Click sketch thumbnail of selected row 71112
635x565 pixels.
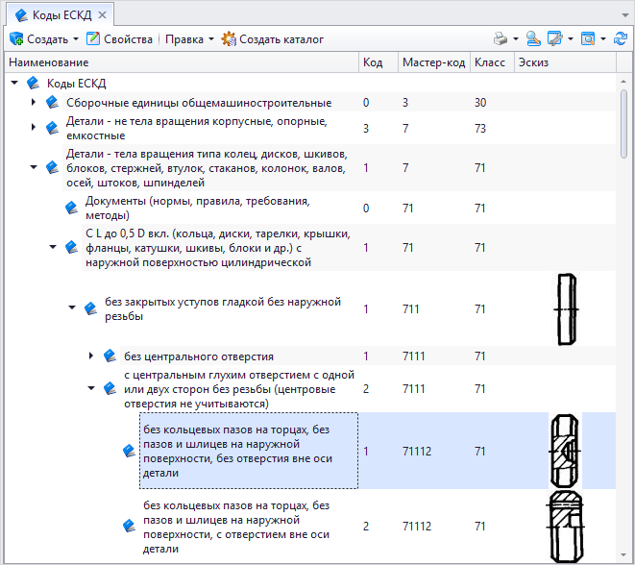coord(563,451)
